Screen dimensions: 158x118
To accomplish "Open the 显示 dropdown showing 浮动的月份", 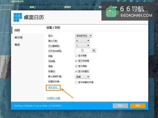I will 84,36.
